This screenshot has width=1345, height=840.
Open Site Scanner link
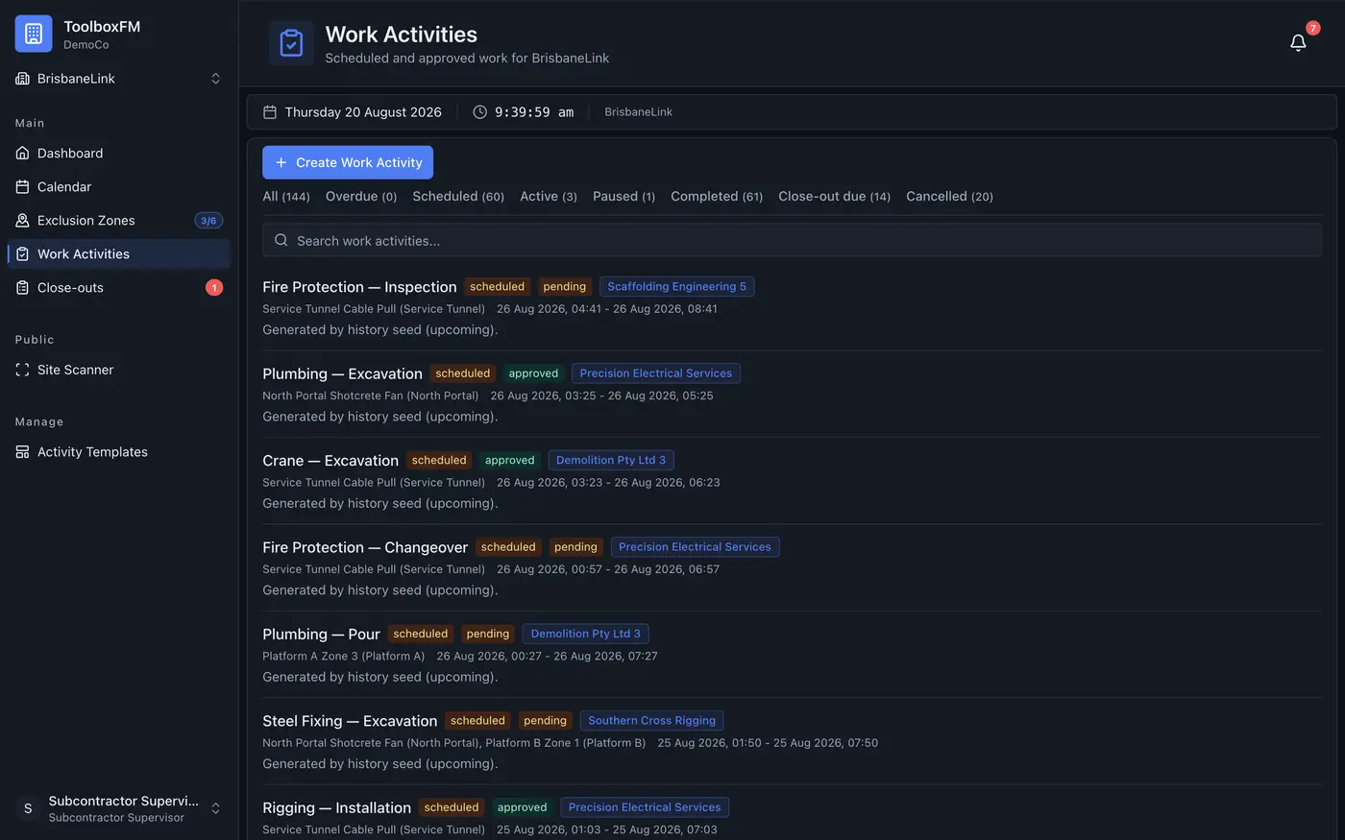click(x=119, y=370)
